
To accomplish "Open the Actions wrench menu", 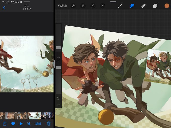I will pos(73,6).
